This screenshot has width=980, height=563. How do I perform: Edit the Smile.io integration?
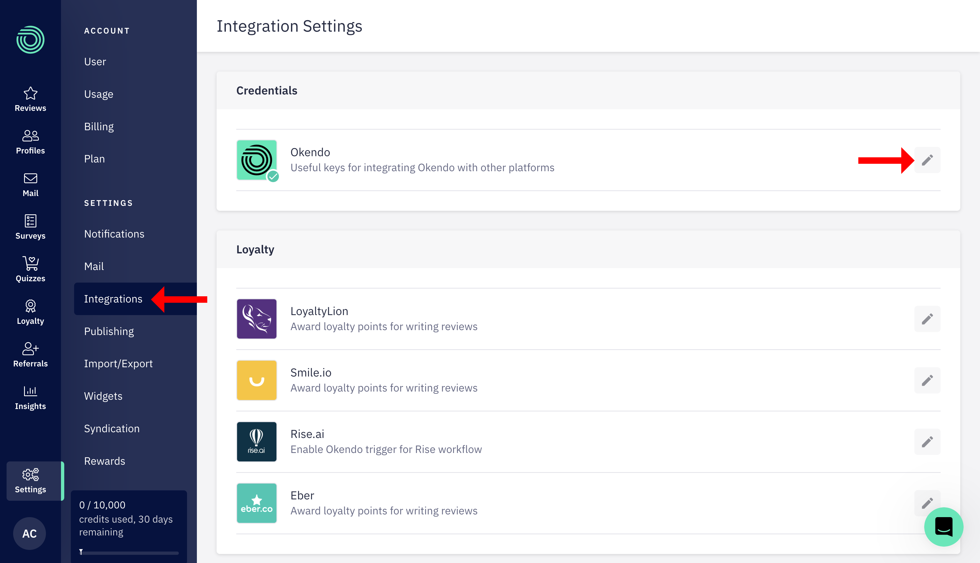927,380
